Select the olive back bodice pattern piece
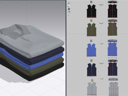 [113, 29]
